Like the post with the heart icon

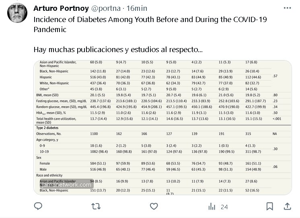(x=154, y=206)
